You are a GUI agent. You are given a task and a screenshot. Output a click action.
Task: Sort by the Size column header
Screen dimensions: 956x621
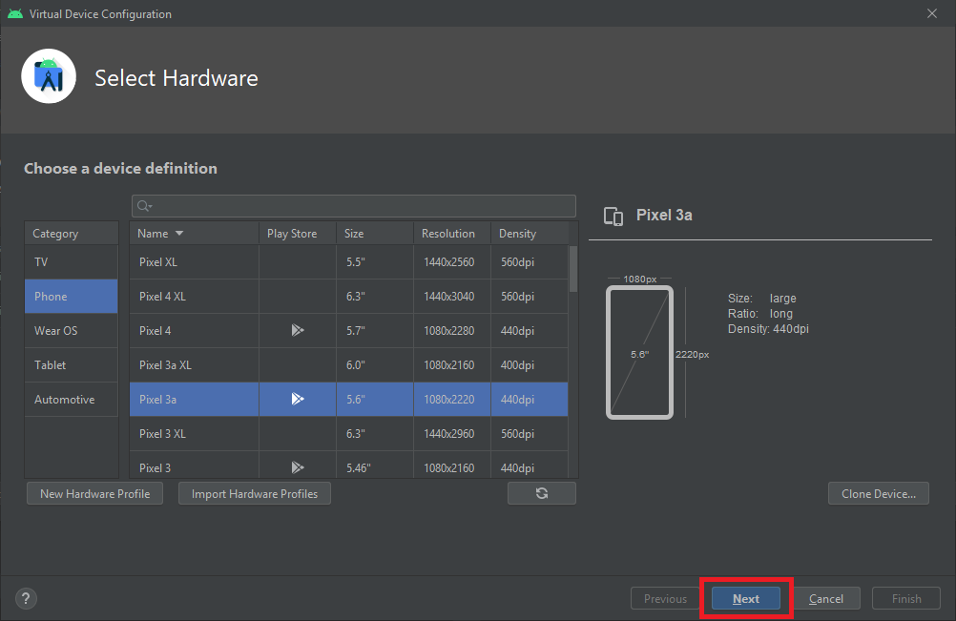pos(375,234)
